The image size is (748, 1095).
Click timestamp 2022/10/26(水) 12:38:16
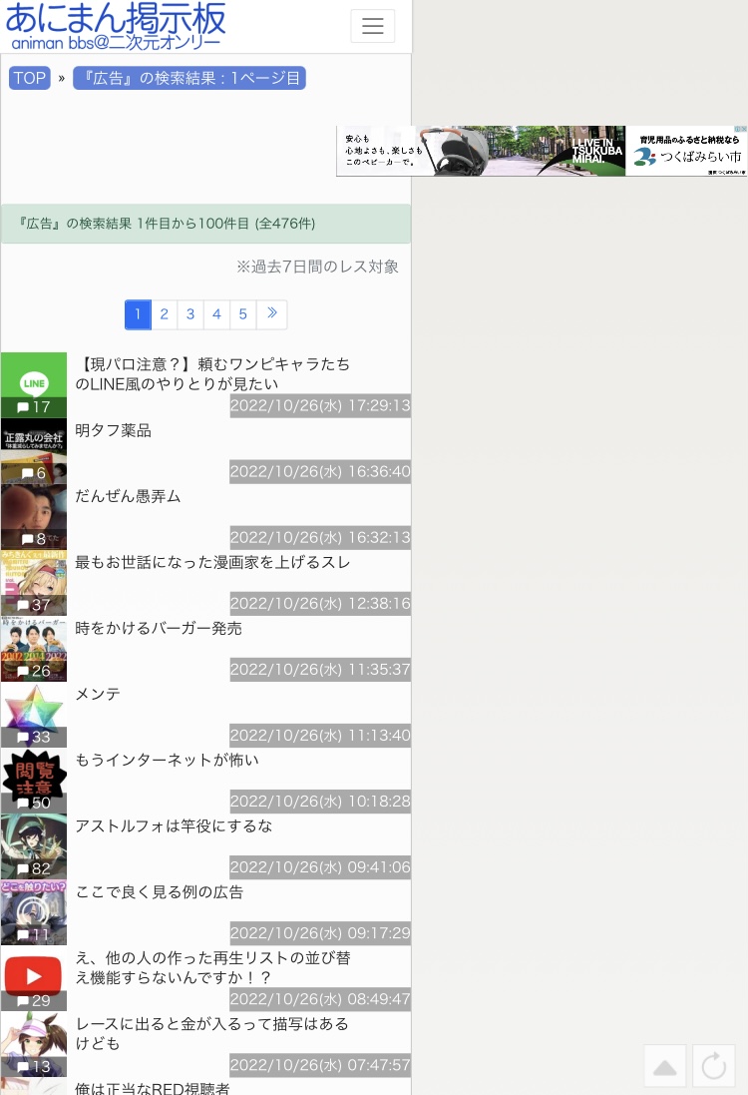point(320,603)
